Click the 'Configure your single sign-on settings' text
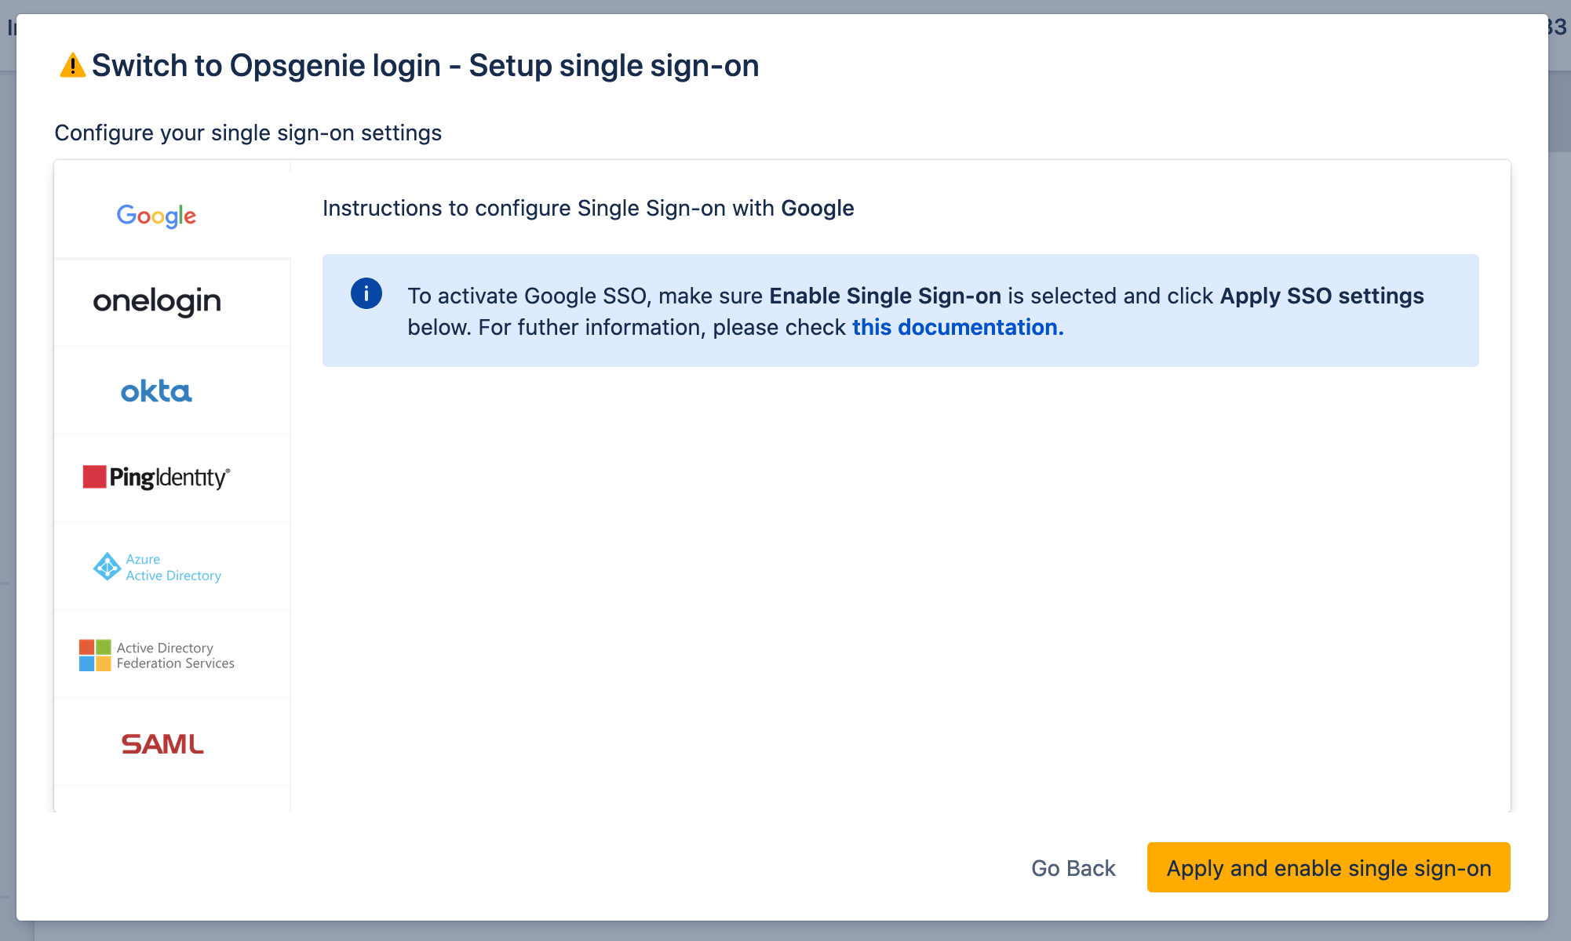Viewport: 1571px width, 941px height. pyautogui.click(x=248, y=133)
